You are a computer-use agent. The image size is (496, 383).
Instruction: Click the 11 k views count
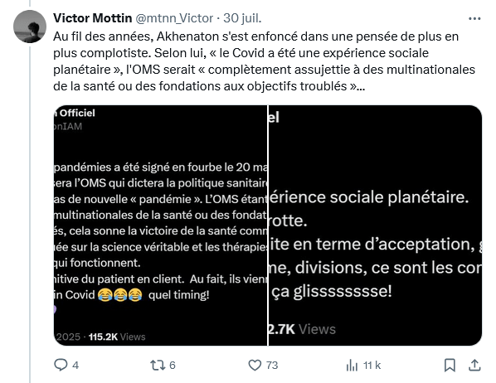tap(372, 366)
